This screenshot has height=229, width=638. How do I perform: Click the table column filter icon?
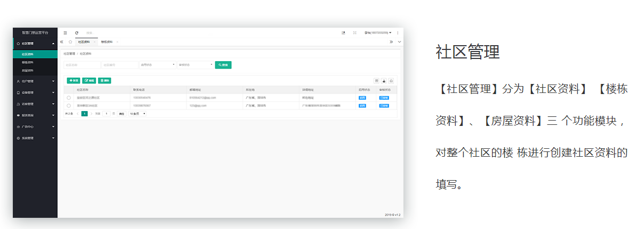pos(376,81)
